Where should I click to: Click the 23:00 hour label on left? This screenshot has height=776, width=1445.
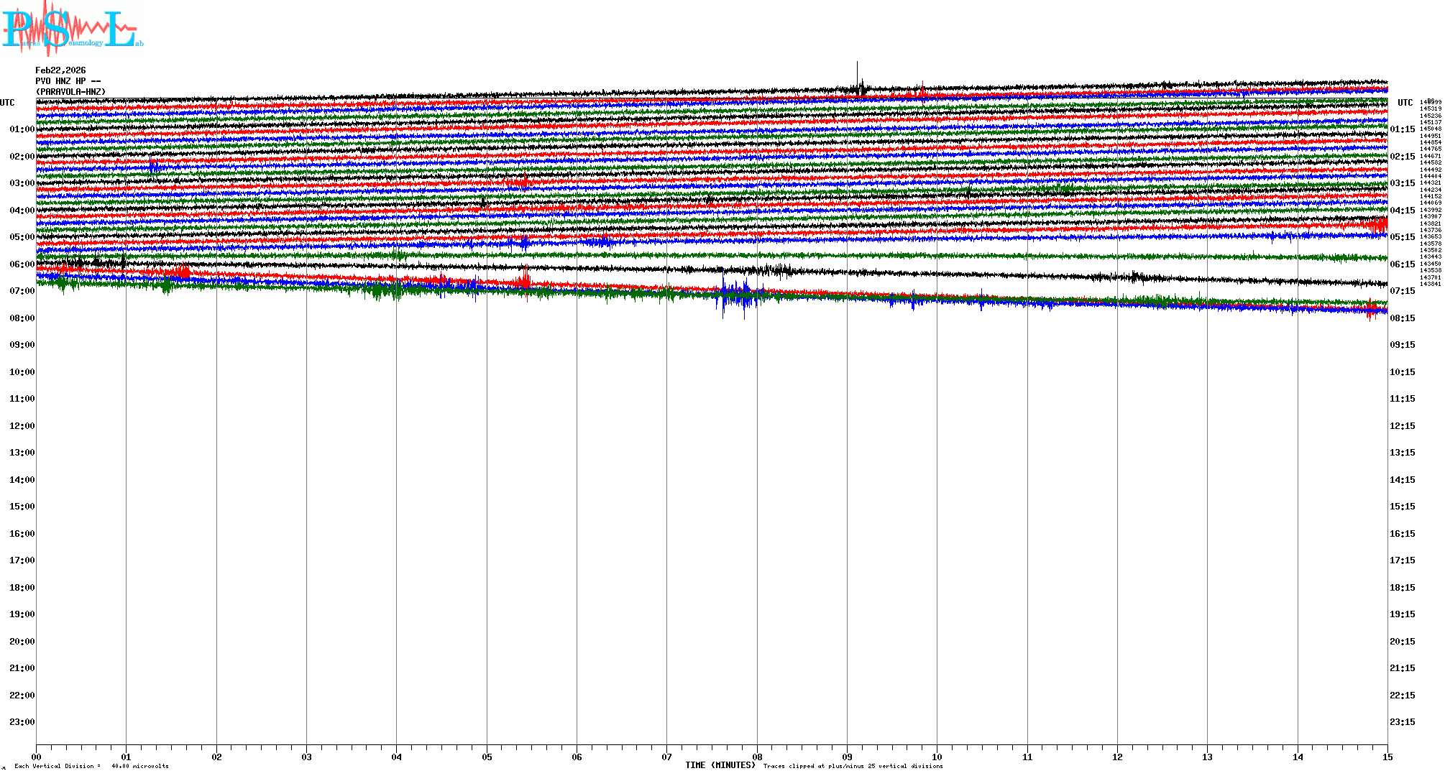point(22,722)
